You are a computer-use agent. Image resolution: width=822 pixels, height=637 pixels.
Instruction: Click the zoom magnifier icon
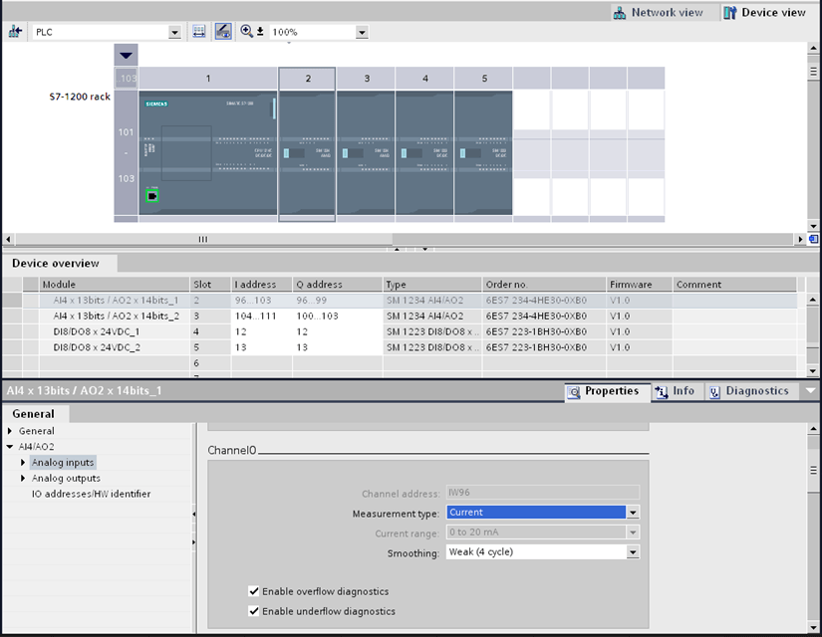tap(246, 31)
